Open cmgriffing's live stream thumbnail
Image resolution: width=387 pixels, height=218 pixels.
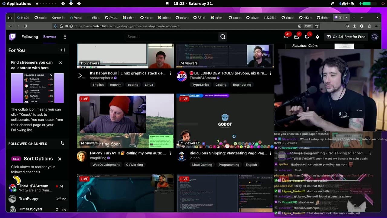point(125,121)
